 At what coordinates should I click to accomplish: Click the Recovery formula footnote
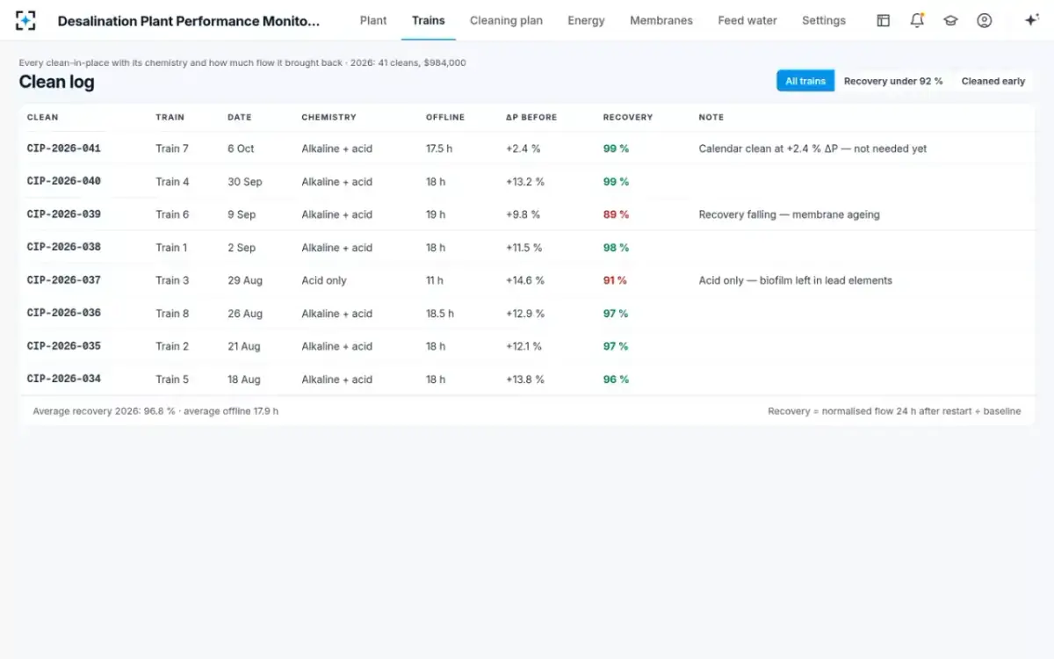point(894,410)
